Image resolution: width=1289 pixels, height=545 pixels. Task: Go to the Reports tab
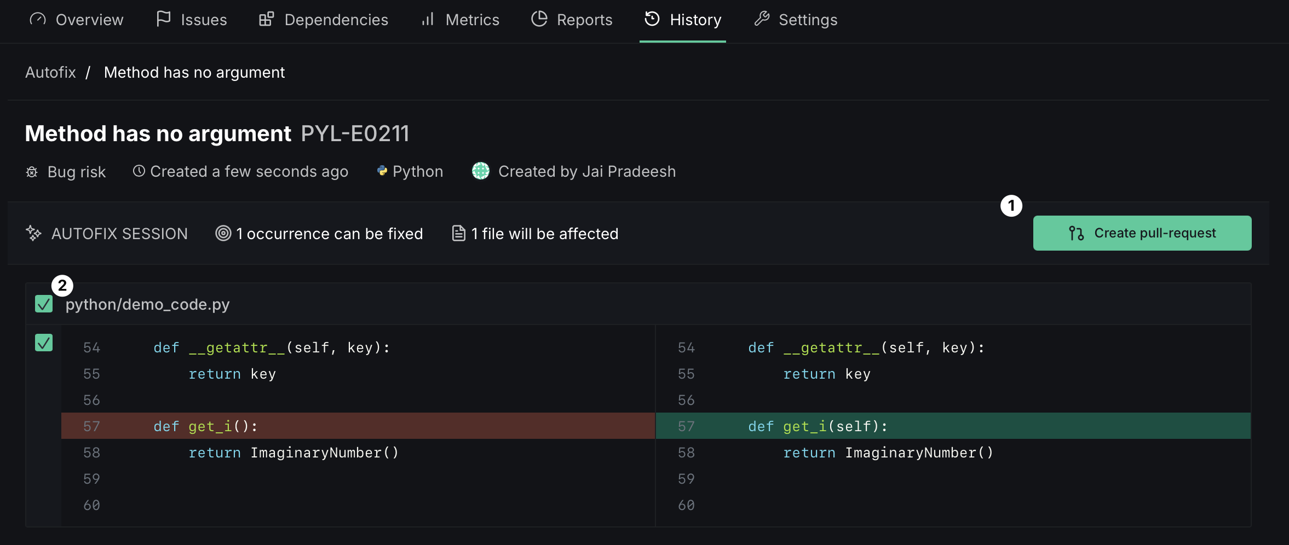pyautogui.click(x=584, y=20)
